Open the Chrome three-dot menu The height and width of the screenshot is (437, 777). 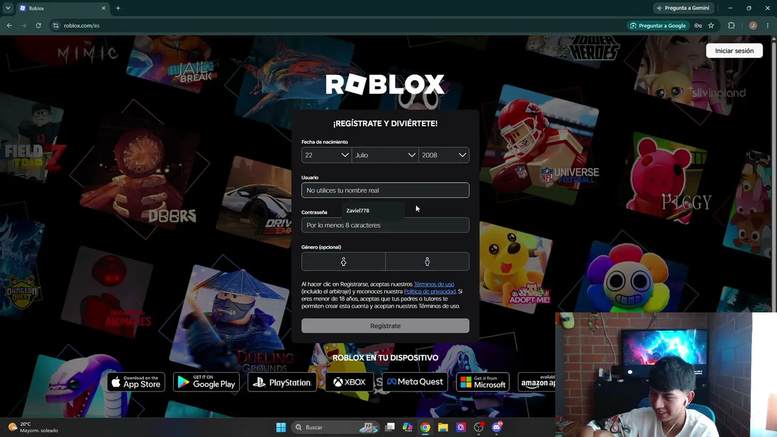click(767, 25)
